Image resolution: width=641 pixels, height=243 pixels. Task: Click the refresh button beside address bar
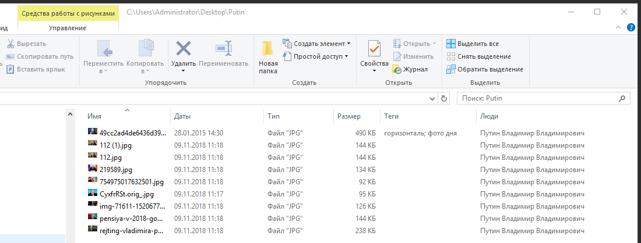click(445, 98)
